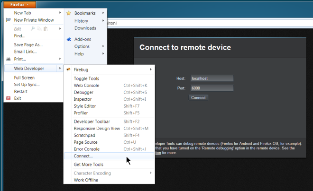Expand the Bookmarks submenu arrow
The image size is (313, 191).
103,13
